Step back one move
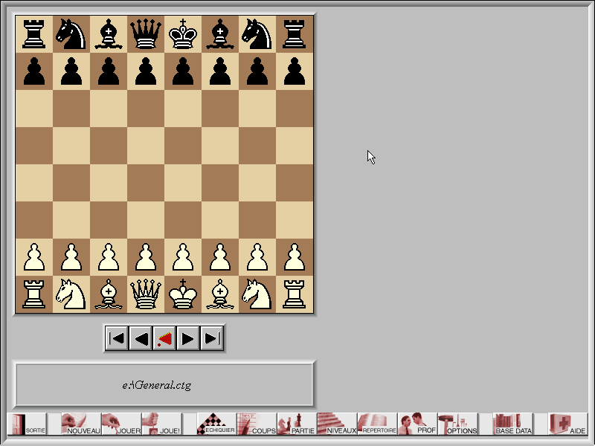 pyautogui.click(x=141, y=338)
